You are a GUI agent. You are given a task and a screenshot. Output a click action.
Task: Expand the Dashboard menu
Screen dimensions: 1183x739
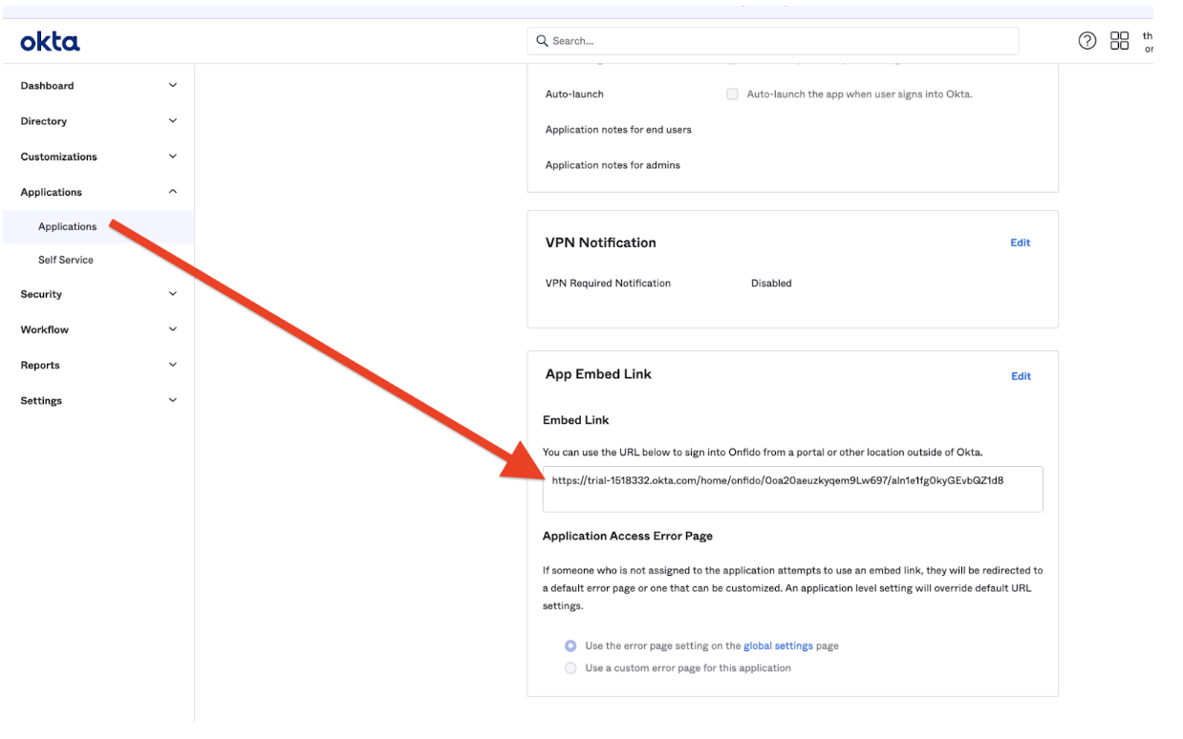pyautogui.click(x=97, y=86)
